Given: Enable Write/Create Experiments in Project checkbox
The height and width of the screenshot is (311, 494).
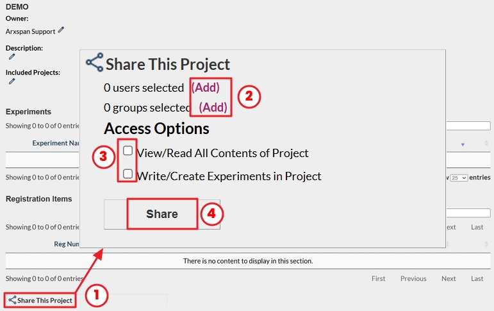Looking at the screenshot, I should click(x=128, y=174).
